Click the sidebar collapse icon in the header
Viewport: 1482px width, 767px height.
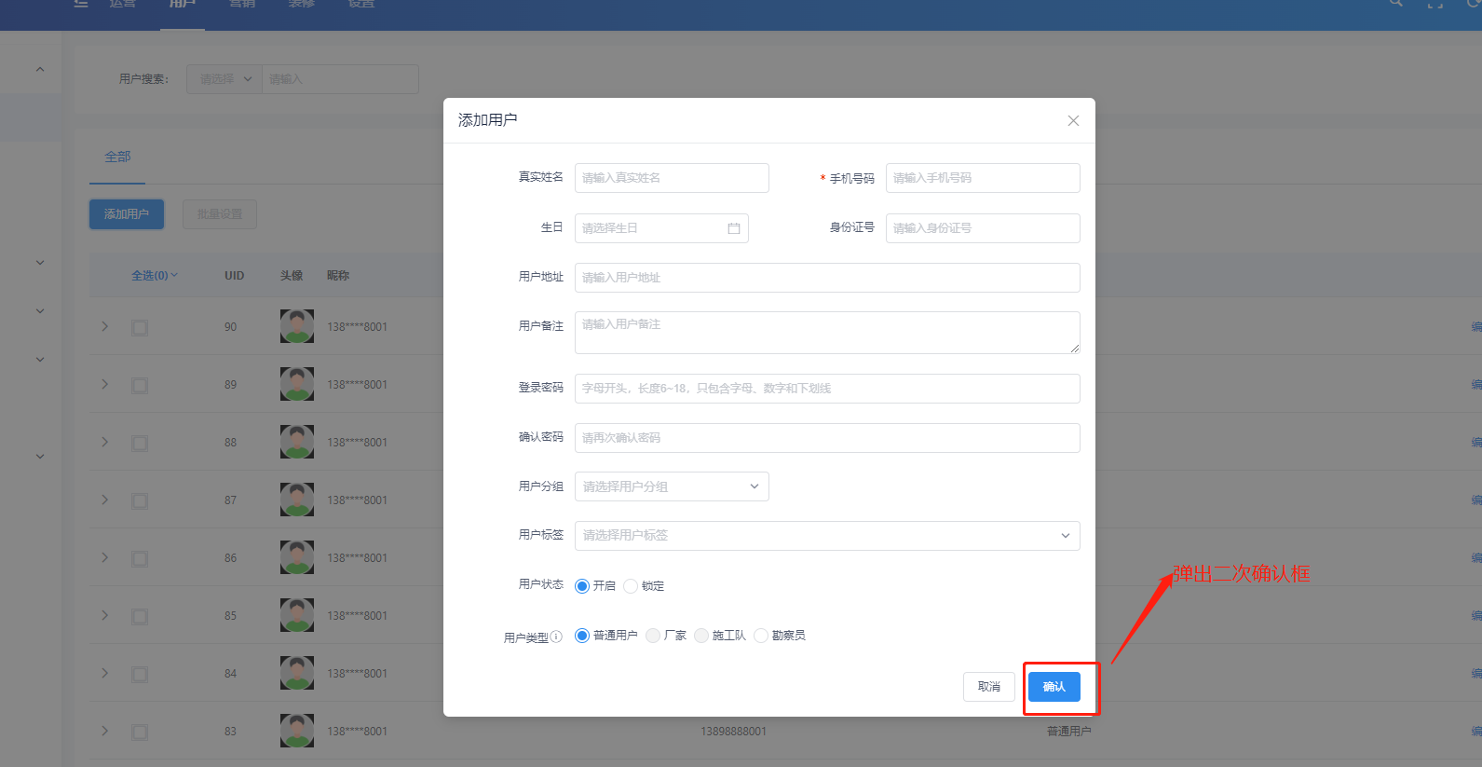tap(81, 4)
